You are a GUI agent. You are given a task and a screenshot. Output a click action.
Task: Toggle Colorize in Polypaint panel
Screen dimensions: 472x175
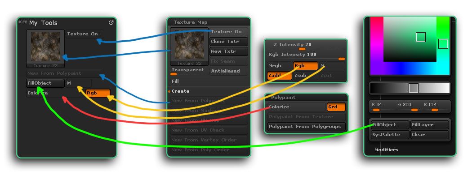coord(297,107)
